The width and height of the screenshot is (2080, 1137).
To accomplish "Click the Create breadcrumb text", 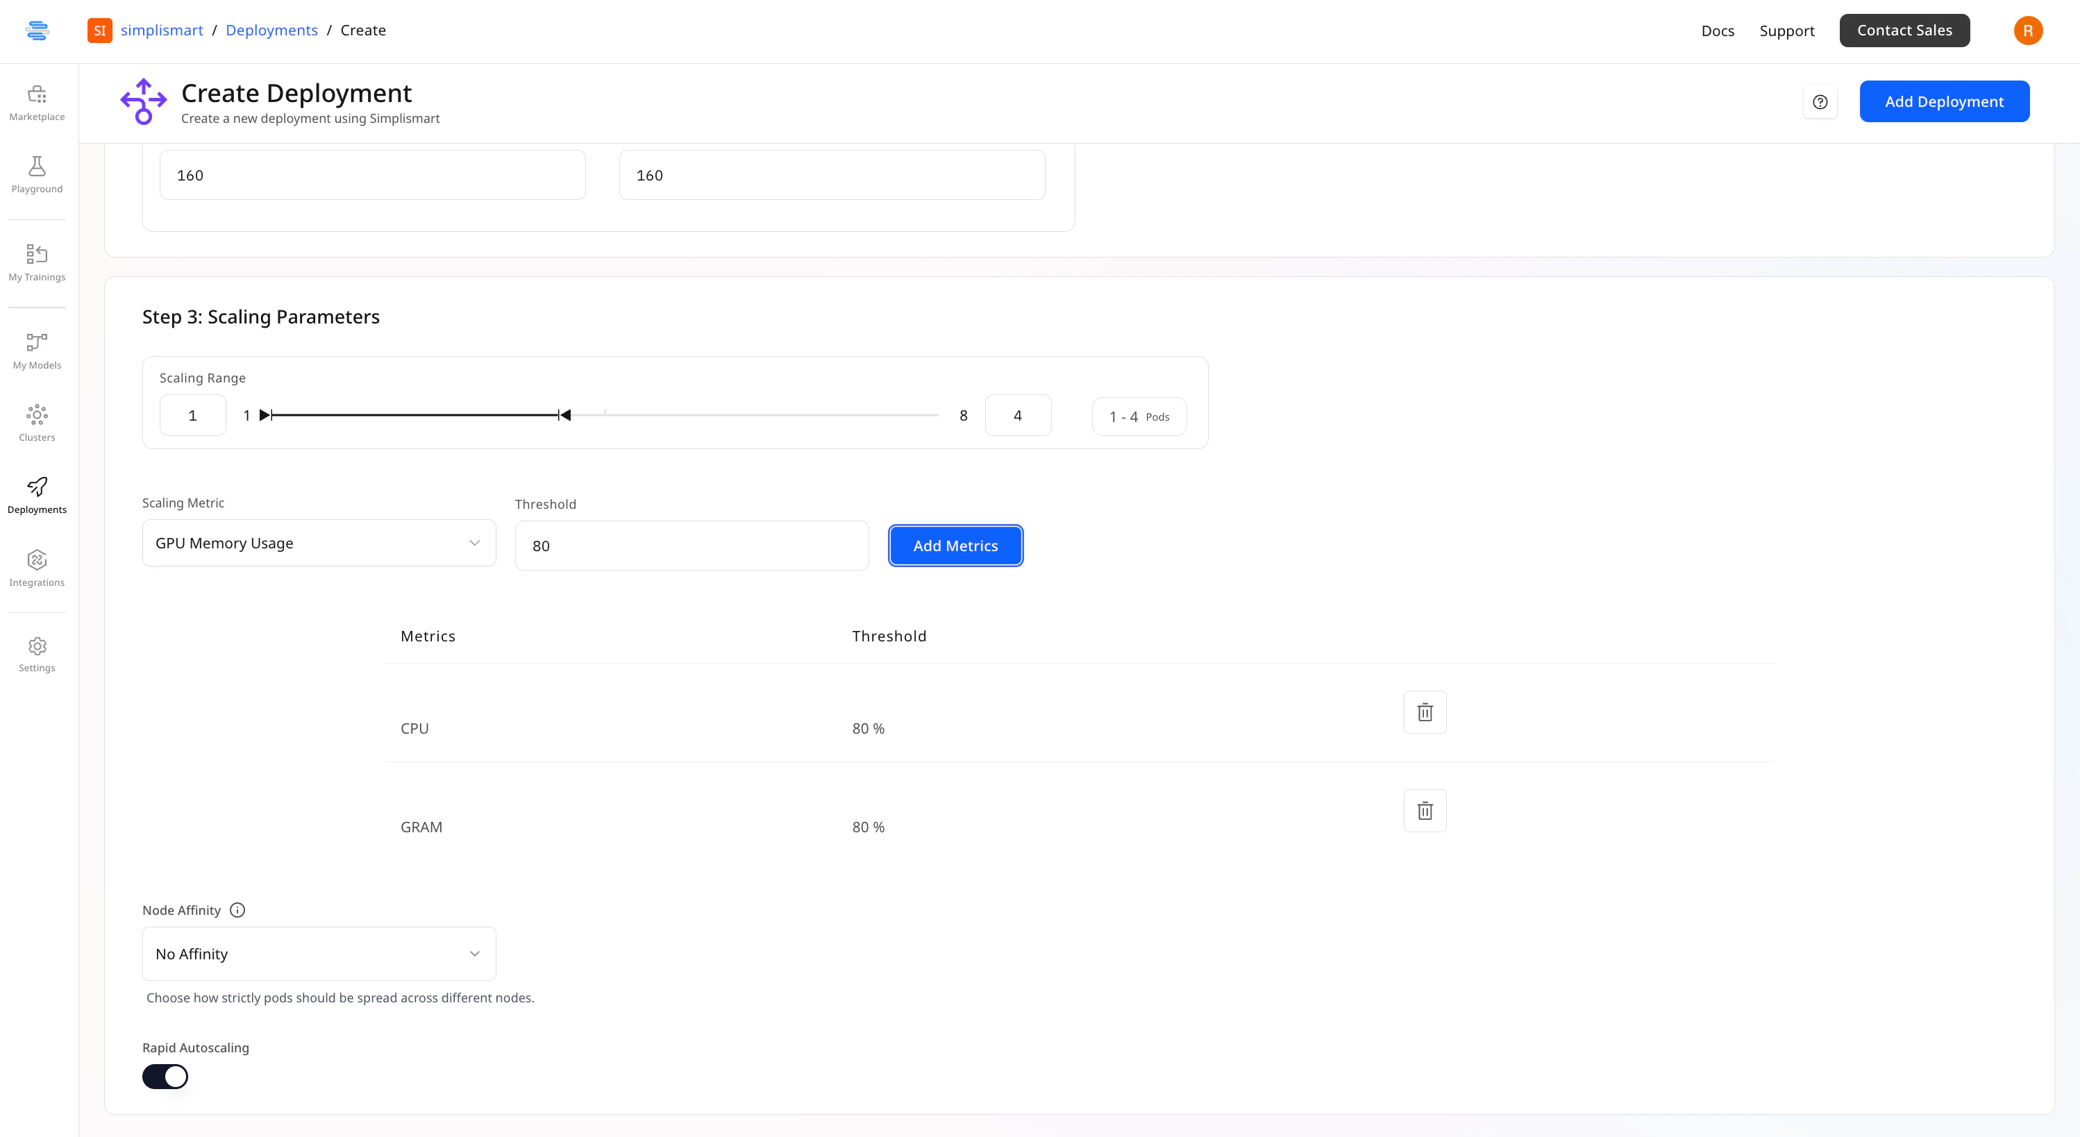I will 363,30.
